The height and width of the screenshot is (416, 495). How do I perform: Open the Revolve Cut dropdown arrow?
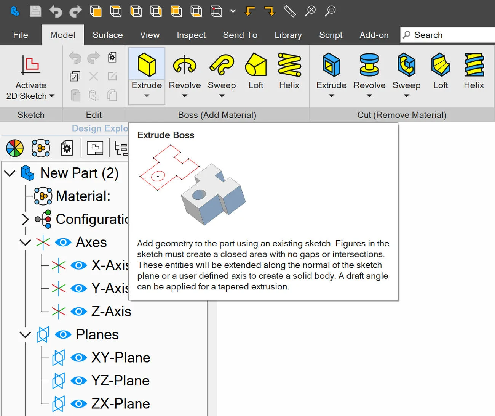tap(369, 96)
